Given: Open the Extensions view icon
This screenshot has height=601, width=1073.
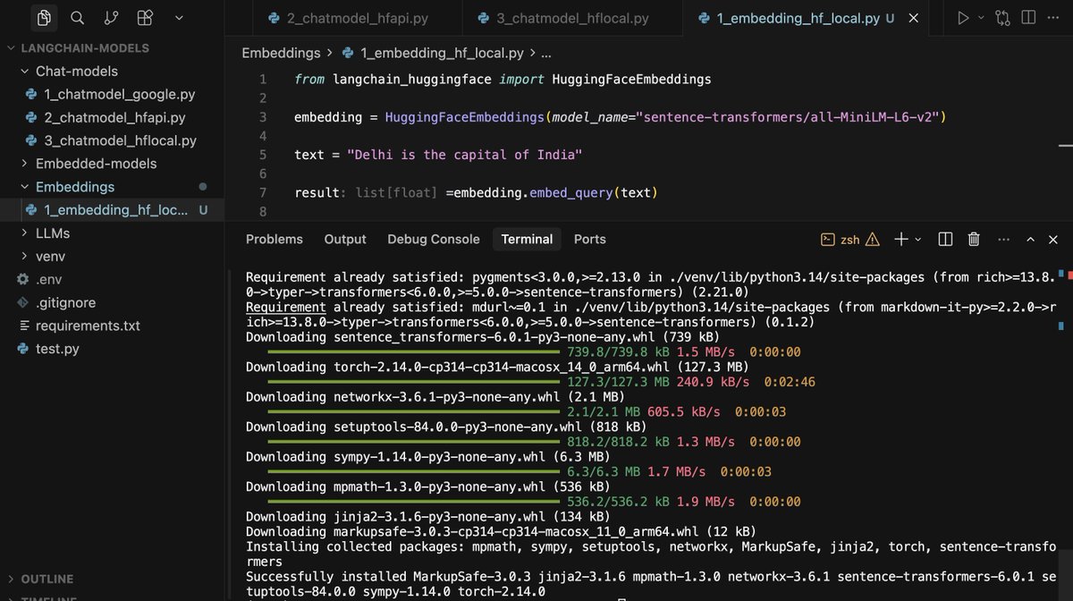Looking at the screenshot, I should pyautogui.click(x=145, y=18).
